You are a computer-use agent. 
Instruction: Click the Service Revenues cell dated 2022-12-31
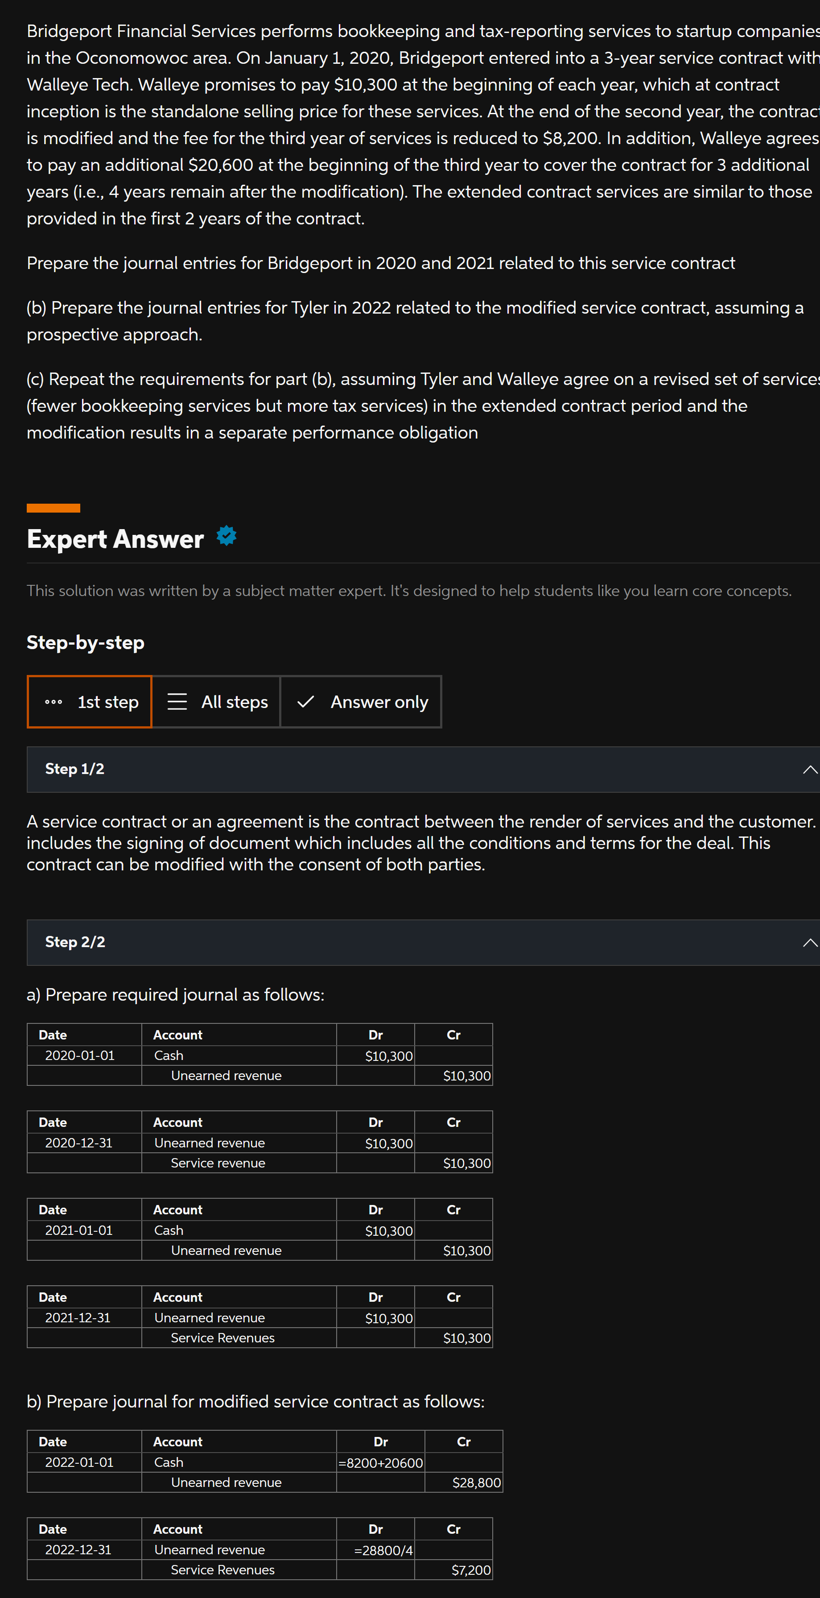tap(221, 1569)
